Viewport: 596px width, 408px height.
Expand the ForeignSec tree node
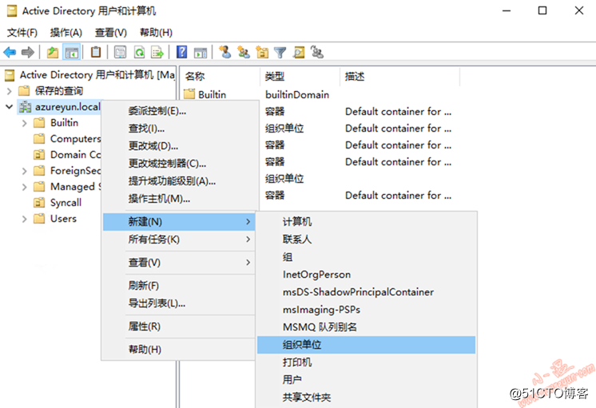(24, 171)
